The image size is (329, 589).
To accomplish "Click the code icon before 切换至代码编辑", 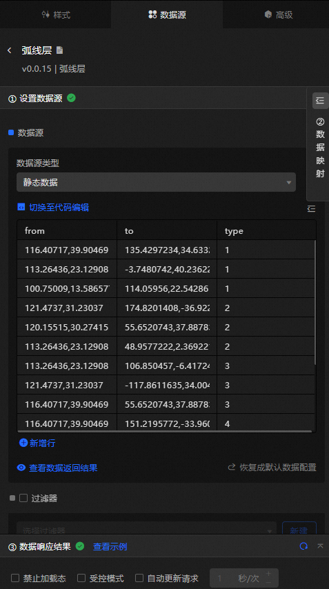I will coord(21,207).
